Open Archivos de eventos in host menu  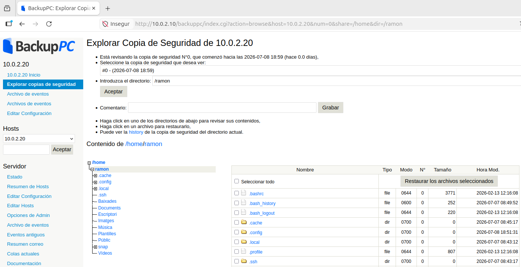coord(29,103)
